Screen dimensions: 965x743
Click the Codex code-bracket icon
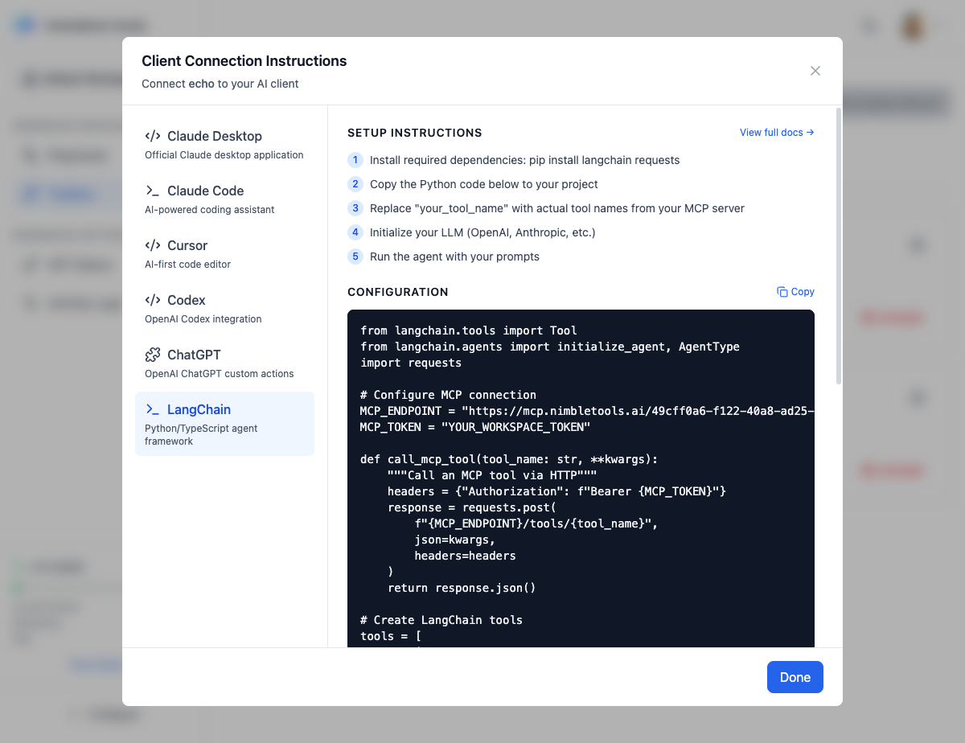(152, 300)
